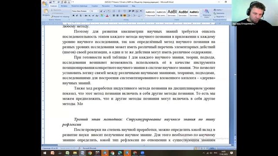Decrease paragraph indent

129,11
